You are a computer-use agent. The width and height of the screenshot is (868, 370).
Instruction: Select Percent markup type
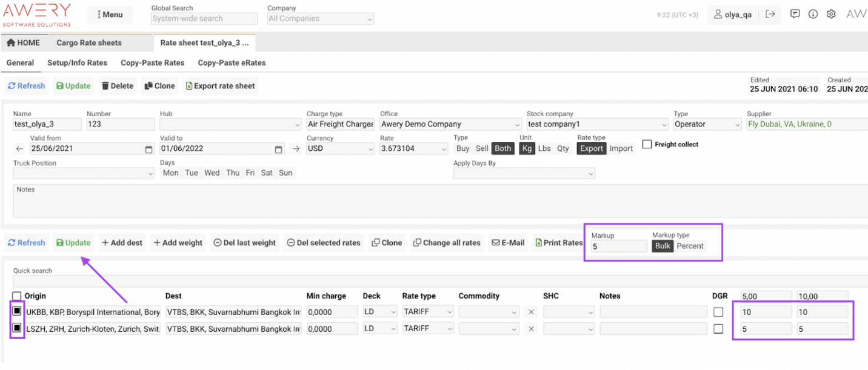click(x=690, y=246)
